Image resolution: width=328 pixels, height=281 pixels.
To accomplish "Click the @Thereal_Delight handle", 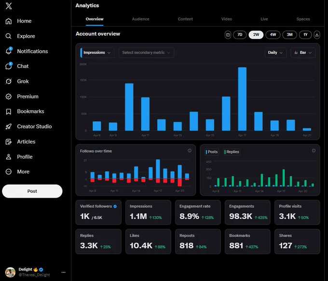I will coord(34,275).
